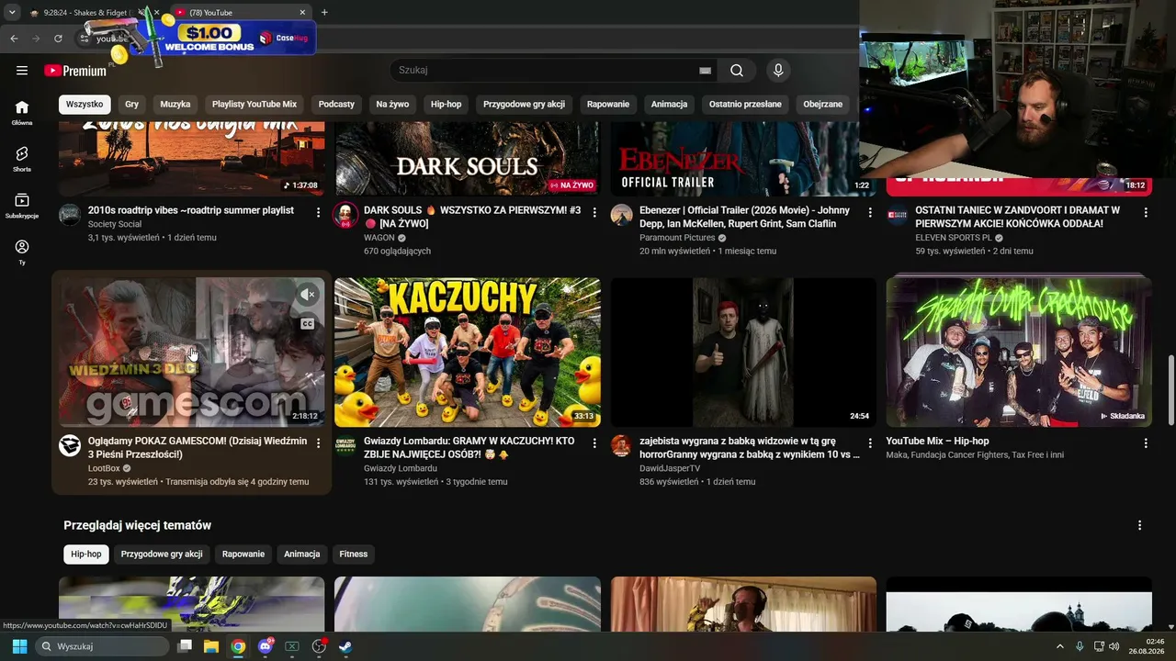Select the Hip-hop topic under Przeglądaj więcej tematów
1176x661 pixels.
coord(86,555)
